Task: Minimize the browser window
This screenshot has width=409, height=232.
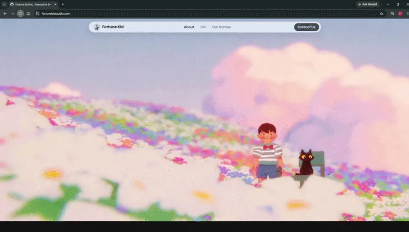Action: 388,5
